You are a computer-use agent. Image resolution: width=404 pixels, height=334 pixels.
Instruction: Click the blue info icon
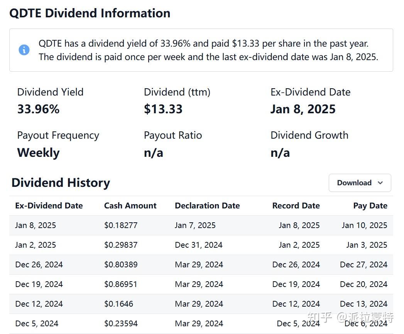pos(24,50)
